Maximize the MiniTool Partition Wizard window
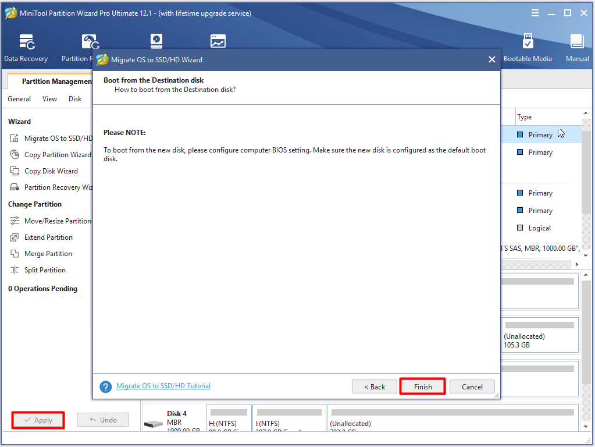 click(568, 13)
